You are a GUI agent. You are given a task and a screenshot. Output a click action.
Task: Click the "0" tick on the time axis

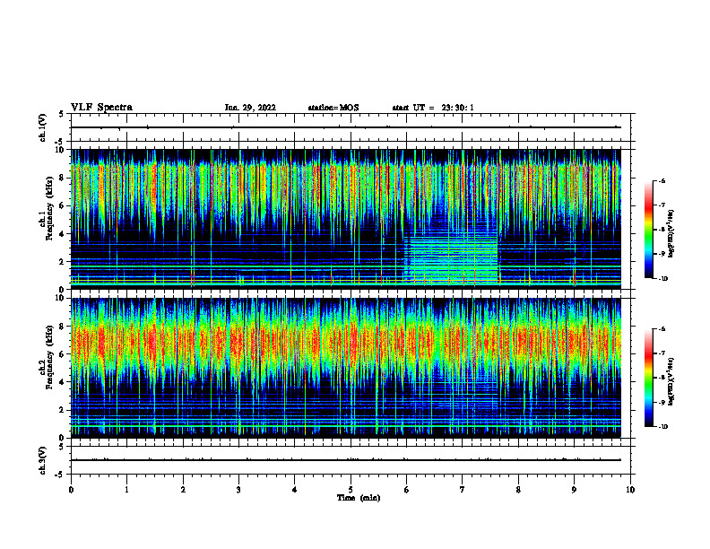click(x=71, y=490)
